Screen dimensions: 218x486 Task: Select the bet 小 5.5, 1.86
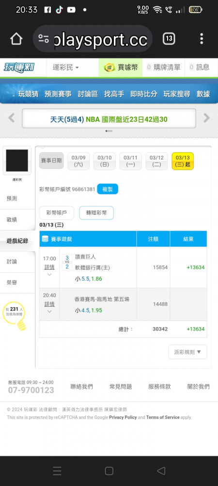(x=88, y=278)
